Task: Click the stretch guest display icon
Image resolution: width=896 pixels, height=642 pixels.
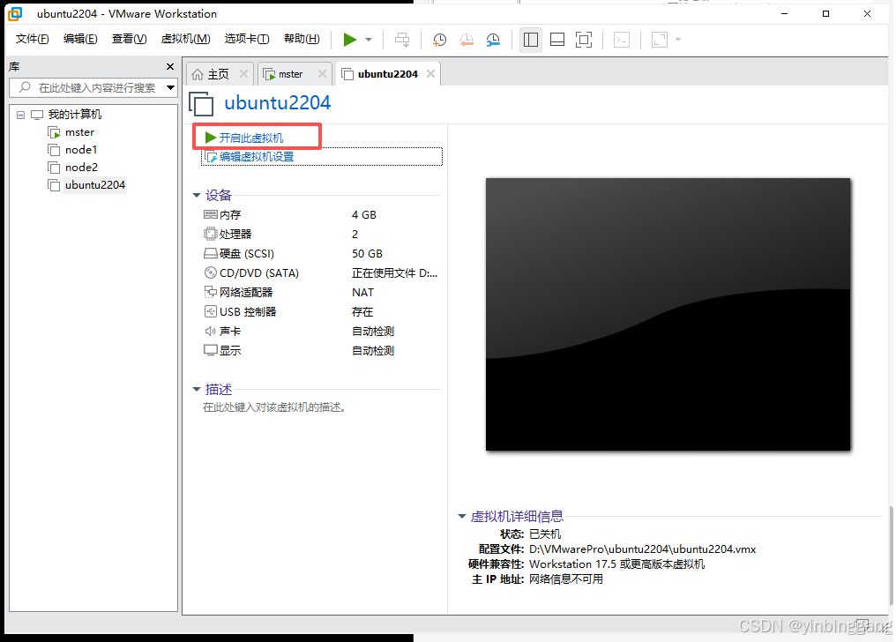Action: 660,40
